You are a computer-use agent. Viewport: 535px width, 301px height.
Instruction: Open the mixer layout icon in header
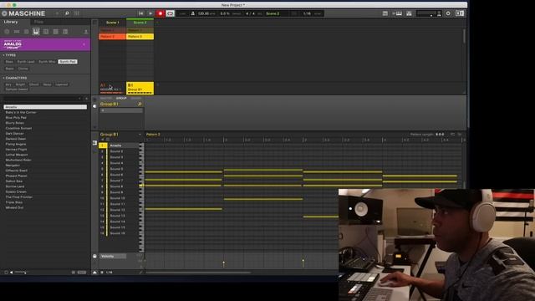click(409, 13)
